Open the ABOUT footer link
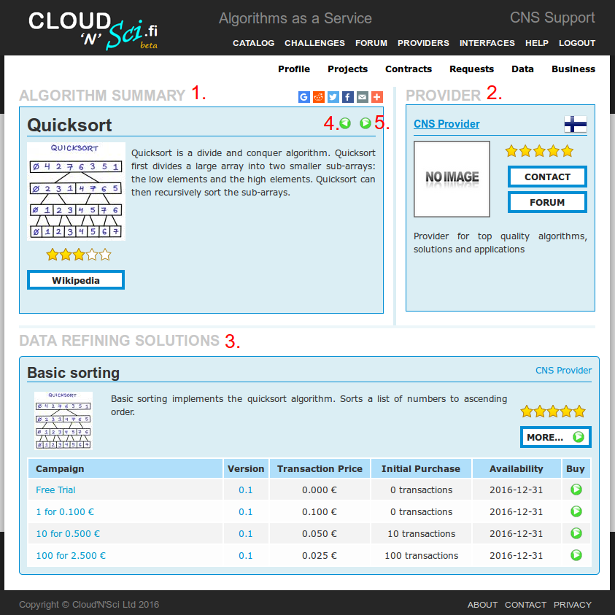Screen dimensions: 615x615 482,605
